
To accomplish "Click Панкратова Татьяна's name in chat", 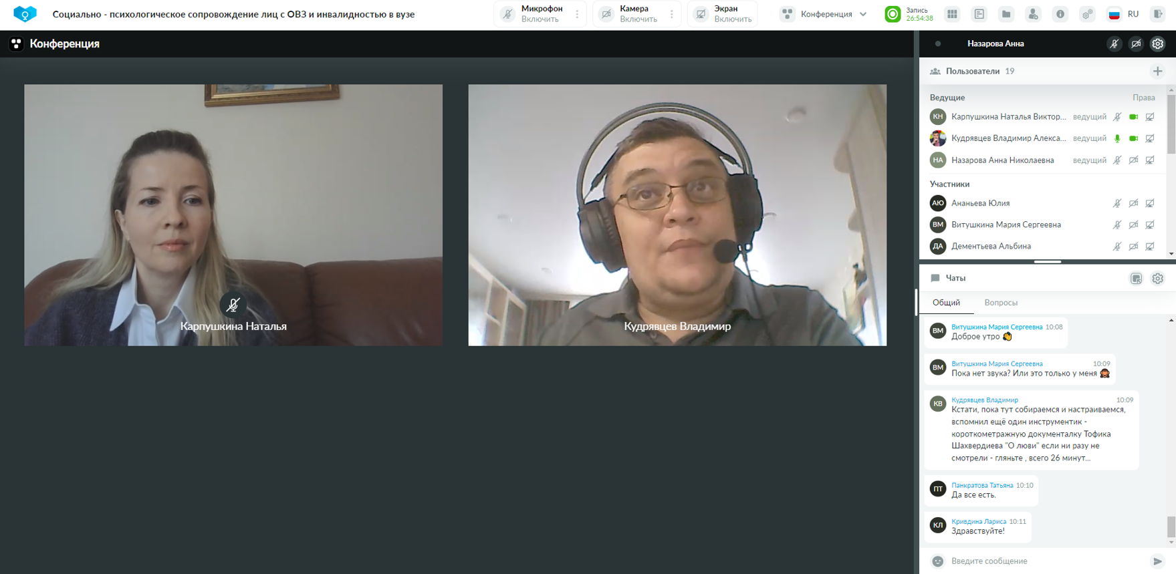I will coord(982,485).
